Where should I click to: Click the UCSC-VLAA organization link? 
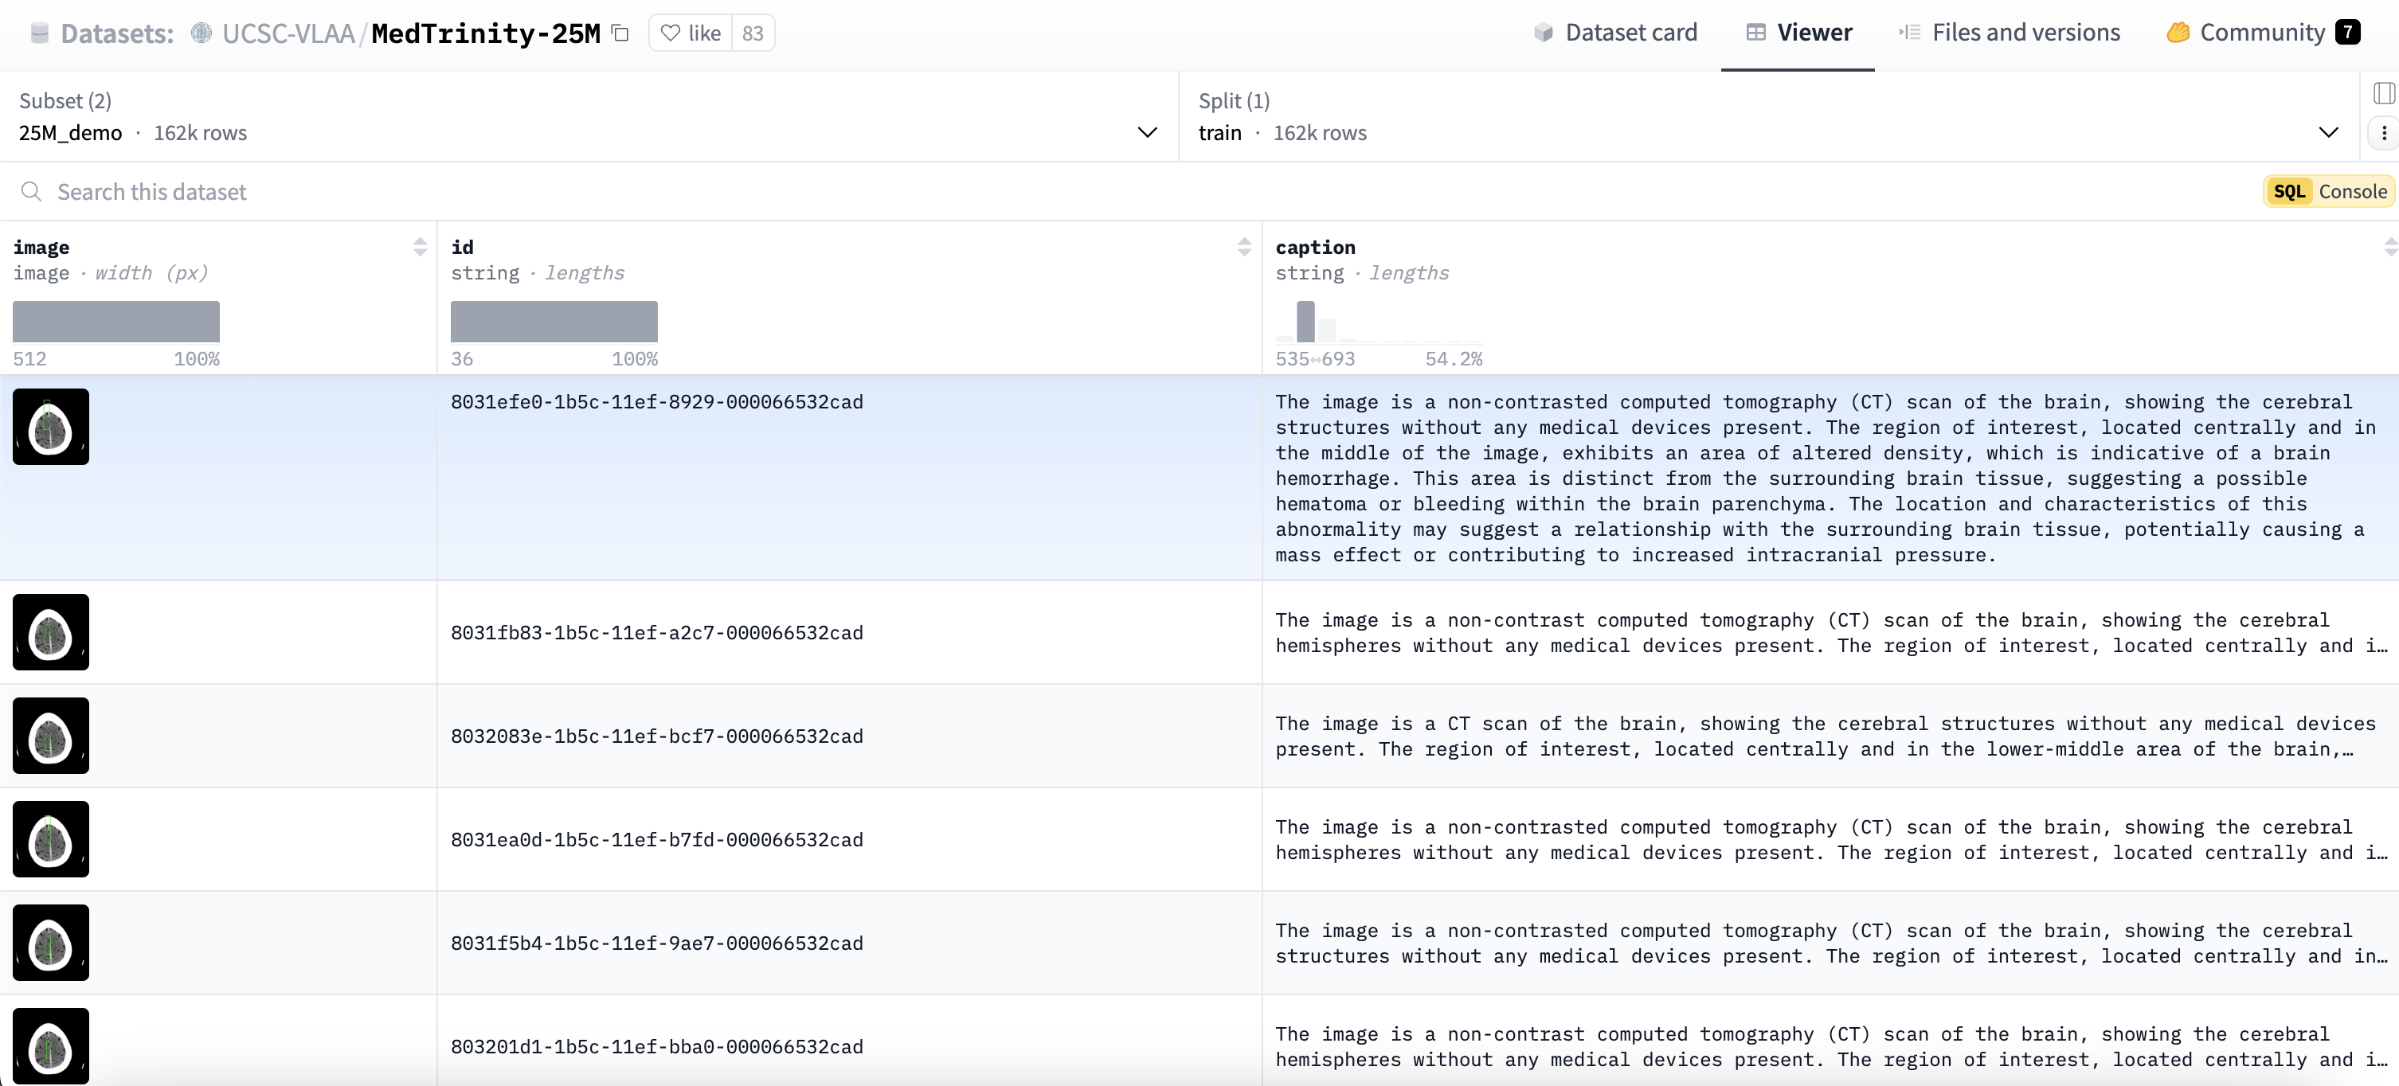(288, 33)
